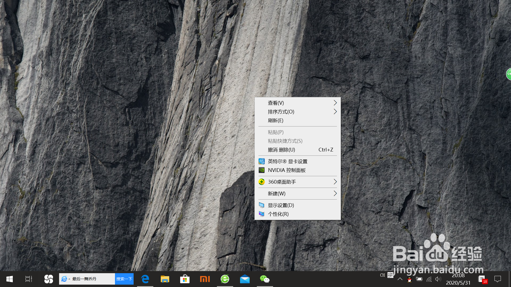Click the Wi-Fi network icon in the tray
This screenshot has width=511, height=287.
(x=429, y=280)
